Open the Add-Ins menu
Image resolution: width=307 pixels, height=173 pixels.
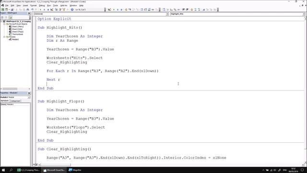pyautogui.click(x=64, y=5)
